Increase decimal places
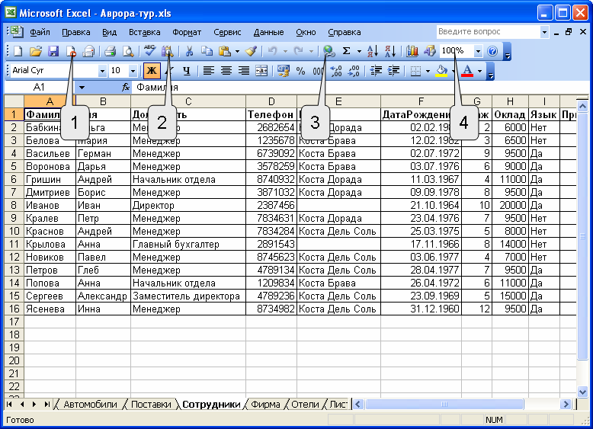Screen dimensions: 593x429 point(336,71)
